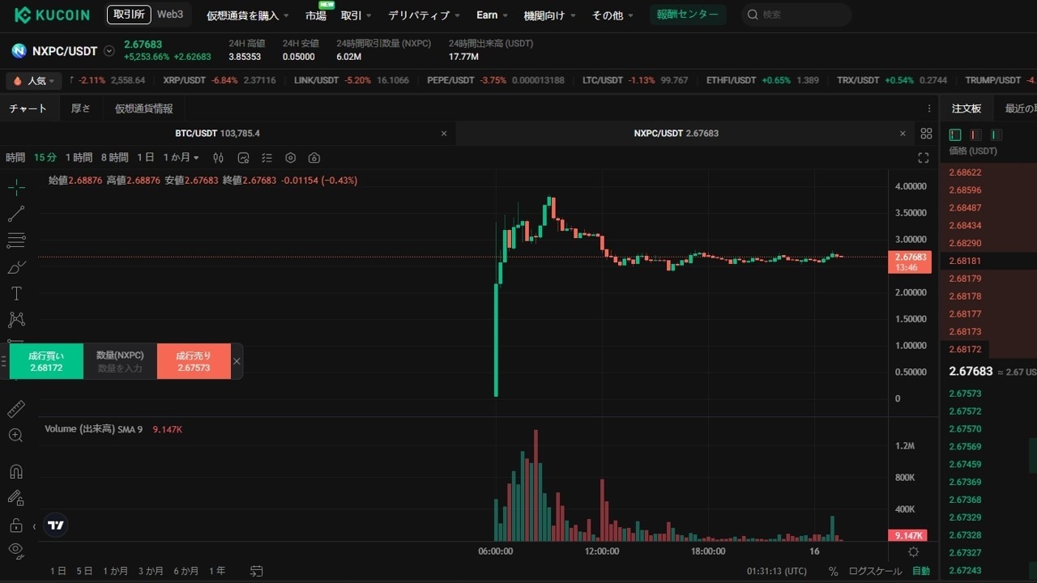Open the indicators button
1037x583 pixels.
click(243, 158)
